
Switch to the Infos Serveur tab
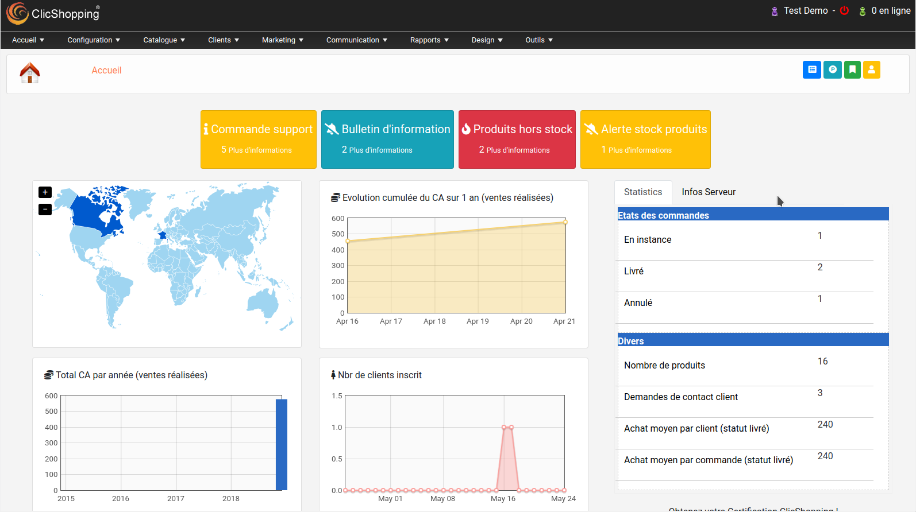[709, 192]
